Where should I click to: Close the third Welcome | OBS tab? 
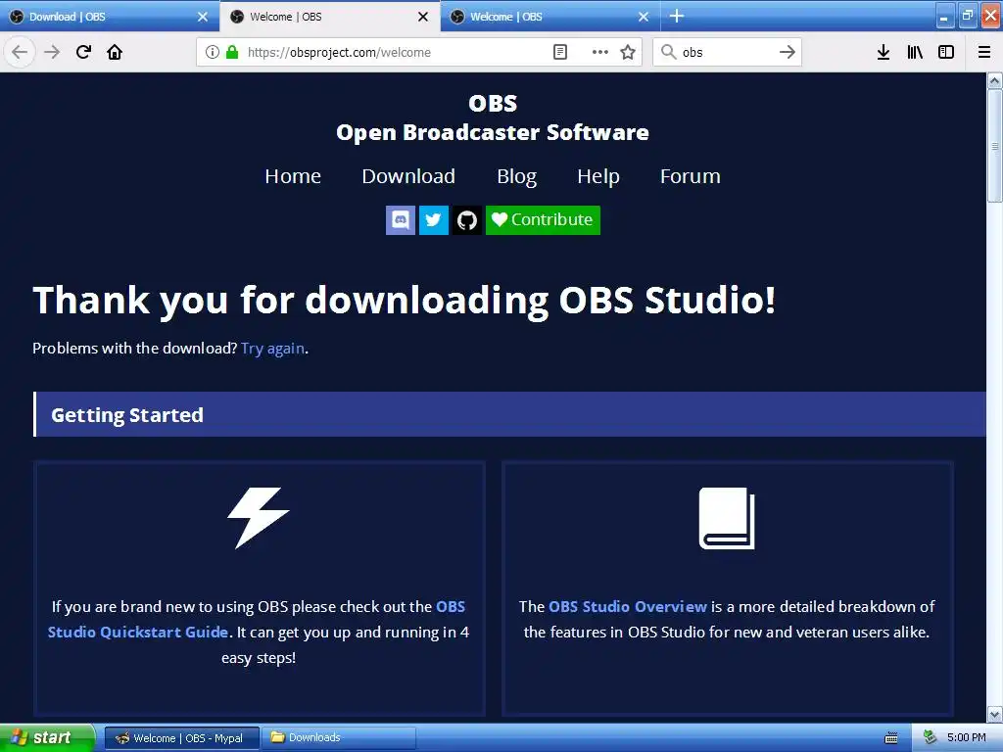click(x=644, y=17)
